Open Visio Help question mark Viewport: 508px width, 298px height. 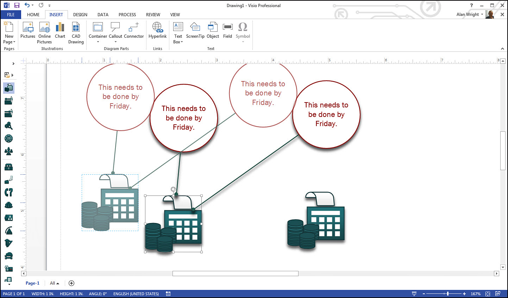[x=472, y=5]
